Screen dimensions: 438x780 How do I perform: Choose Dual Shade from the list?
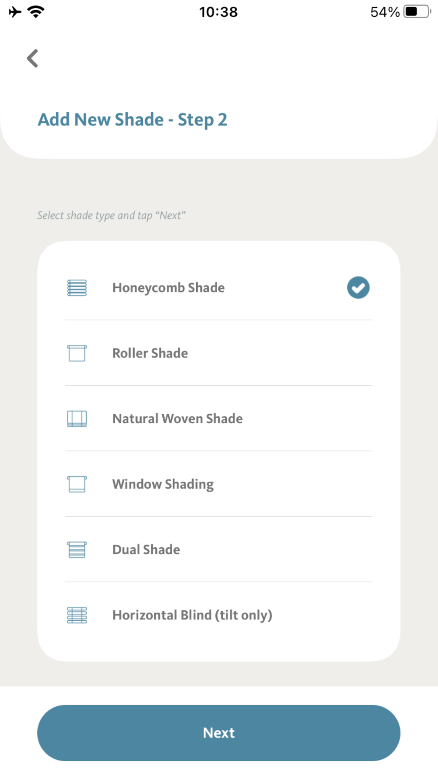click(219, 549)
